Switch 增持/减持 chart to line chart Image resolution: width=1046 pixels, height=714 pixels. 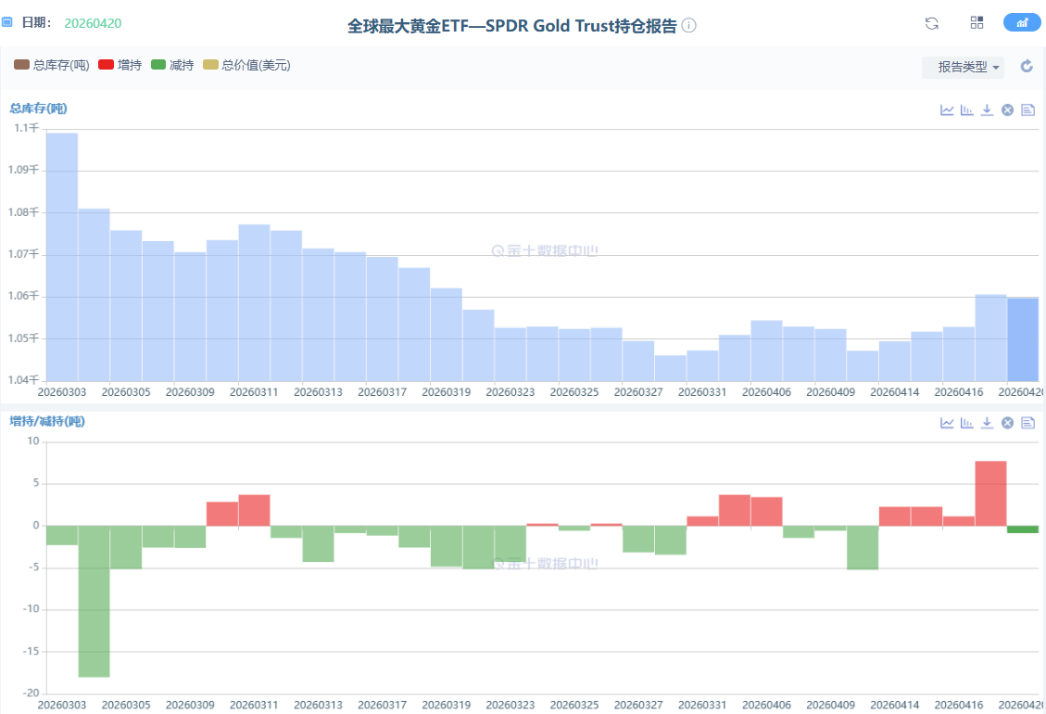tap(947, 423)
